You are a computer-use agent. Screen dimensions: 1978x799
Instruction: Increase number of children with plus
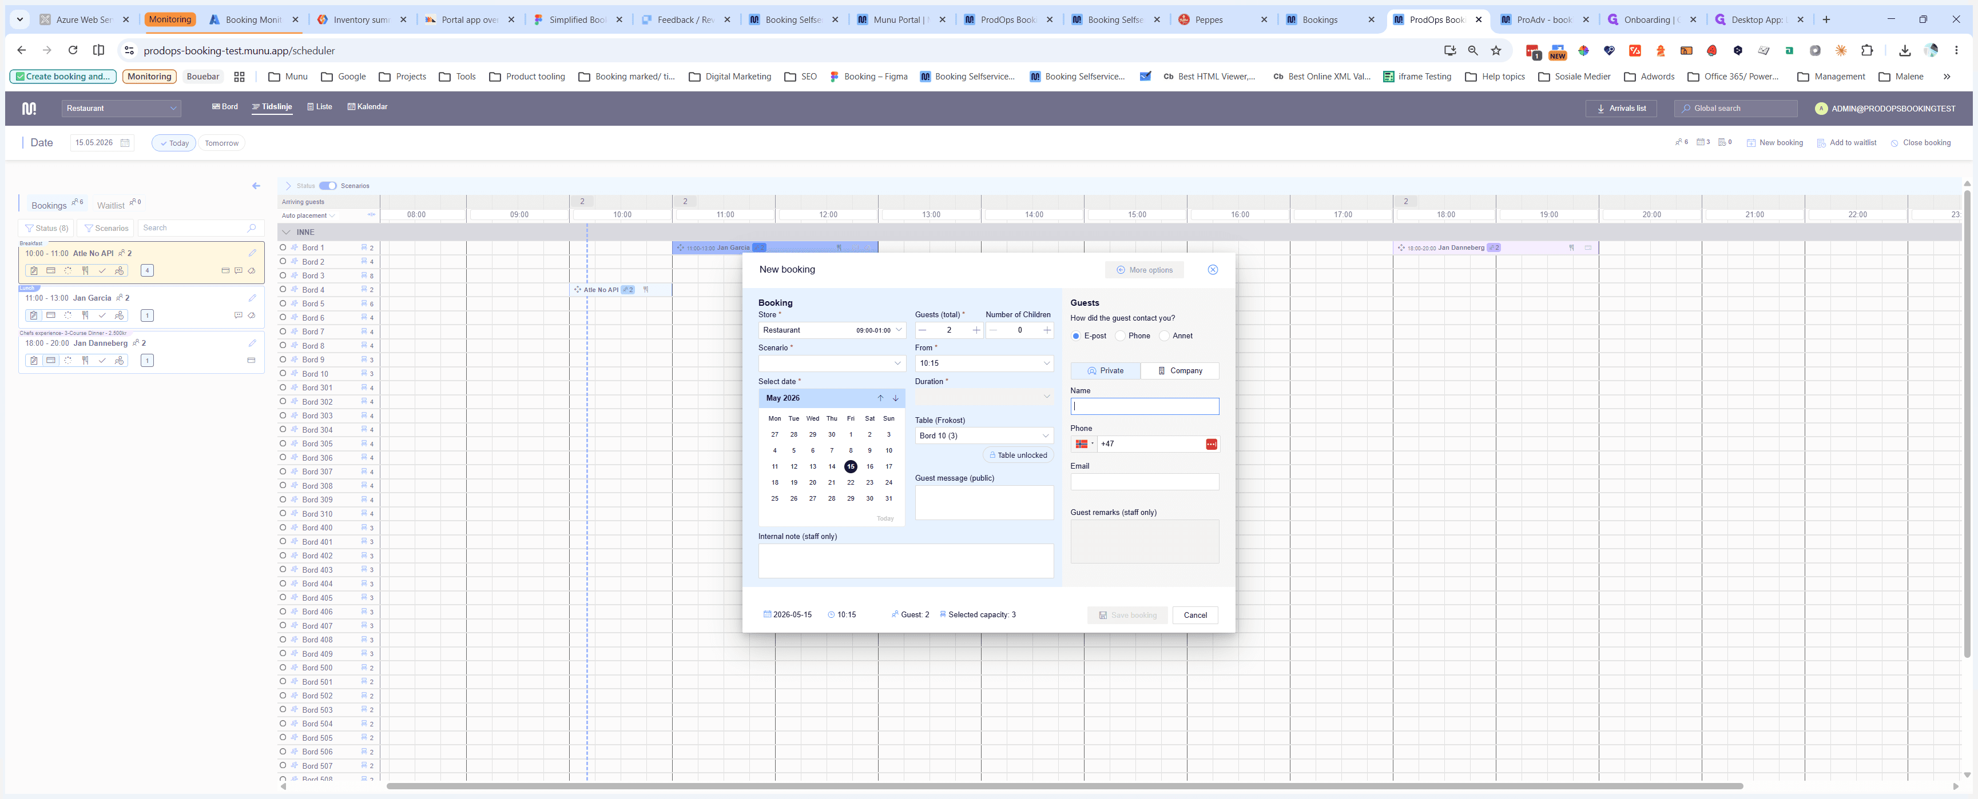1047,330
